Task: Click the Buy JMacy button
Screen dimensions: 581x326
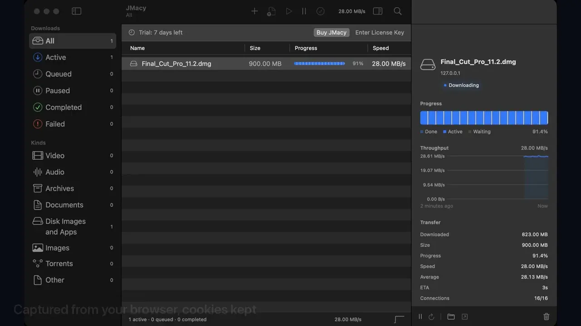Action: coord(331,33)
